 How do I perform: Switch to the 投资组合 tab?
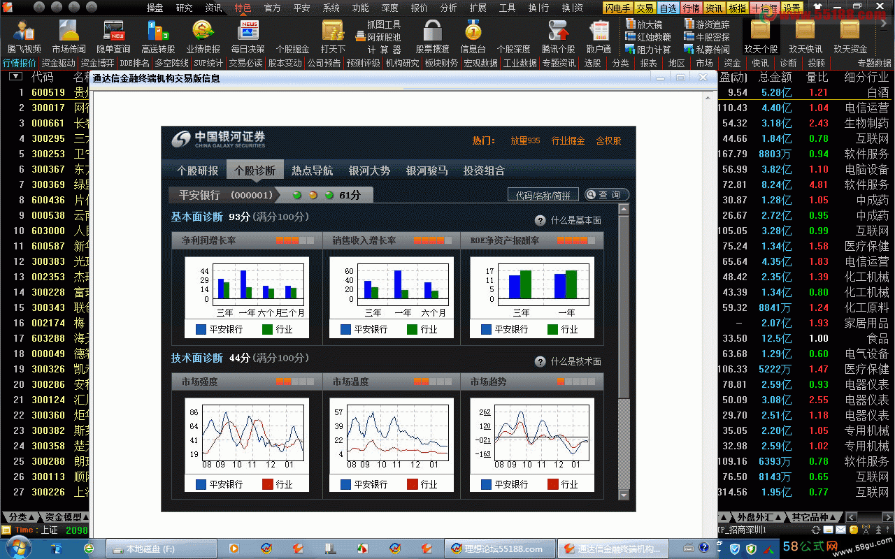tap(484, 170)
